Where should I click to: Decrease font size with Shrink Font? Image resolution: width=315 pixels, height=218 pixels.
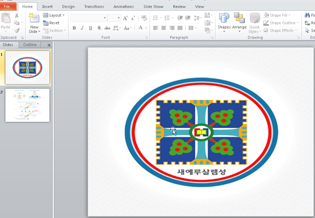(x=133, y=18)
